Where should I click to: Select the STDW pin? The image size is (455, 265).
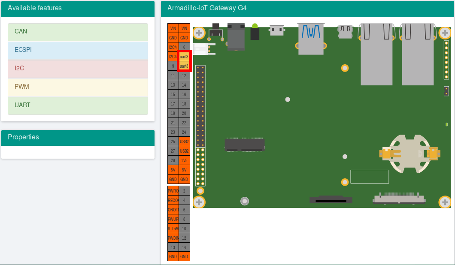[x=173, y=229]
